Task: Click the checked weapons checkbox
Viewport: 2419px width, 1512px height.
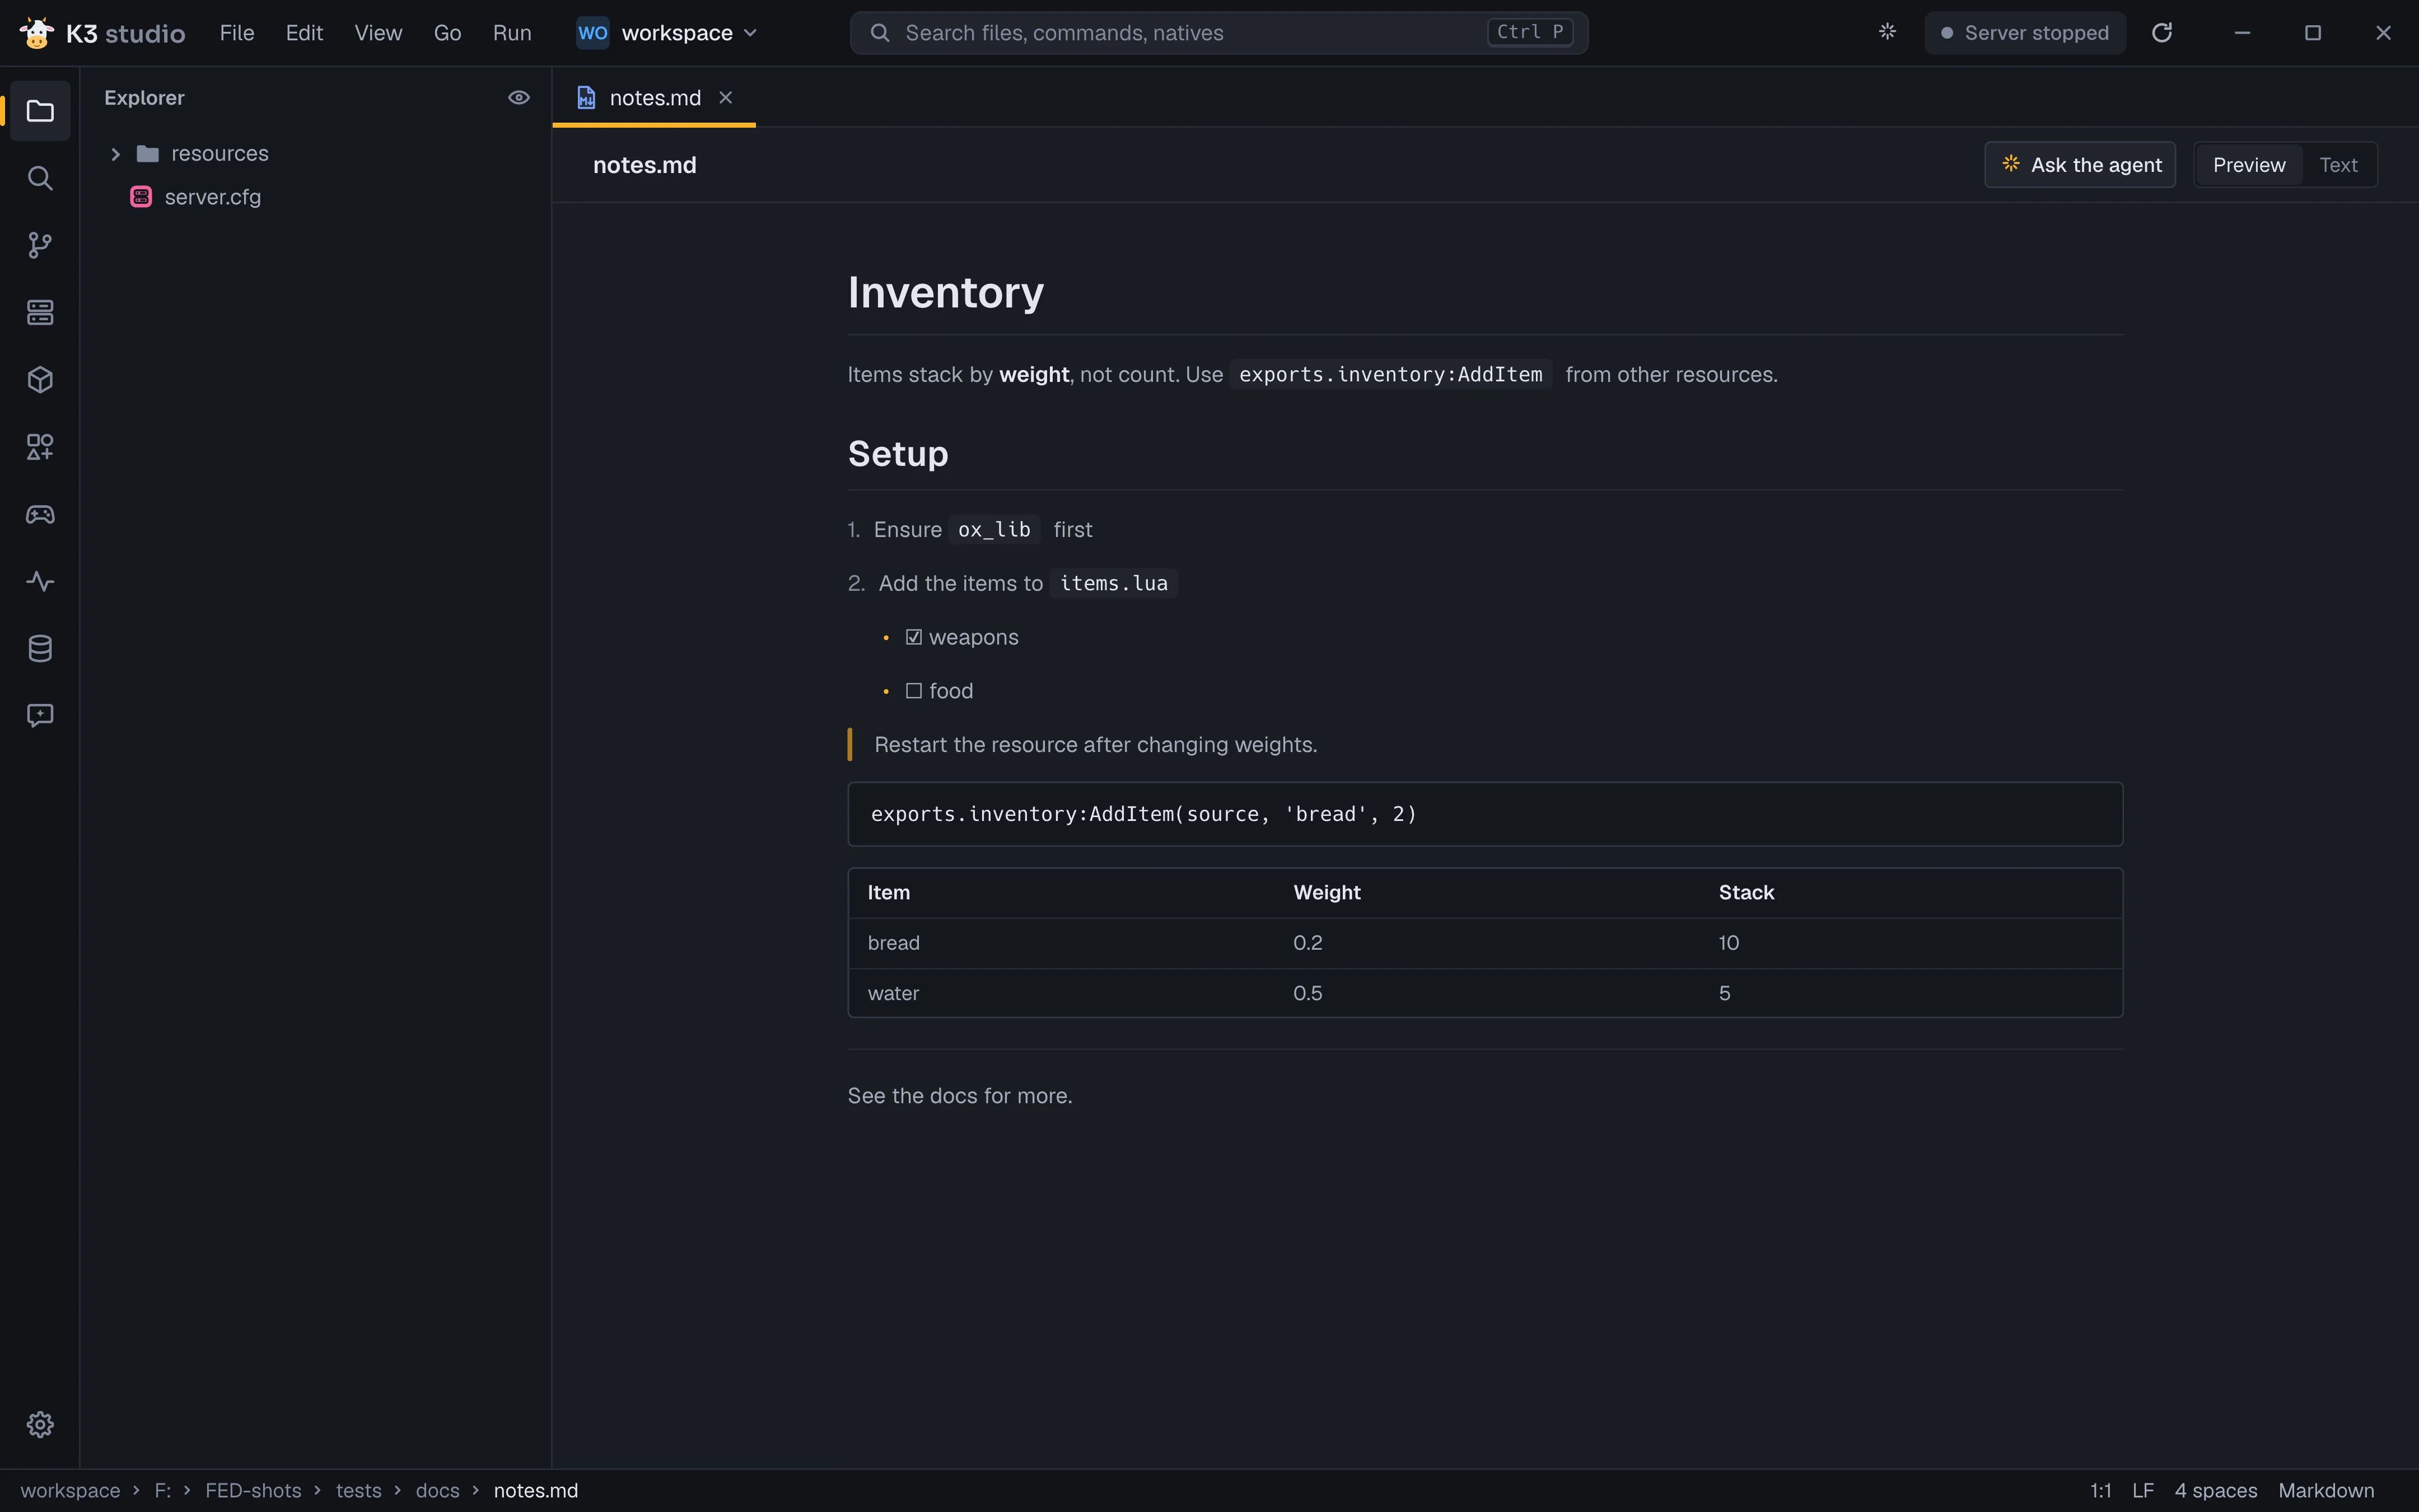Action: (914, 637)
